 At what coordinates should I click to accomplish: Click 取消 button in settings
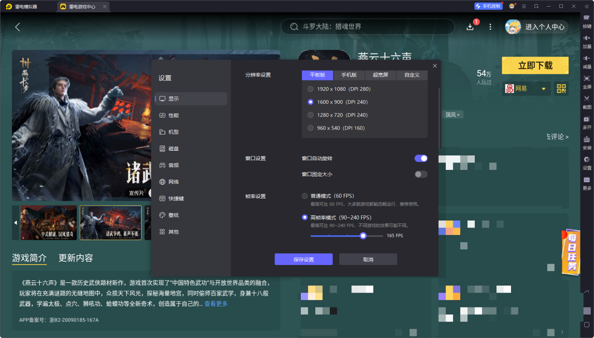coord(368,259)
